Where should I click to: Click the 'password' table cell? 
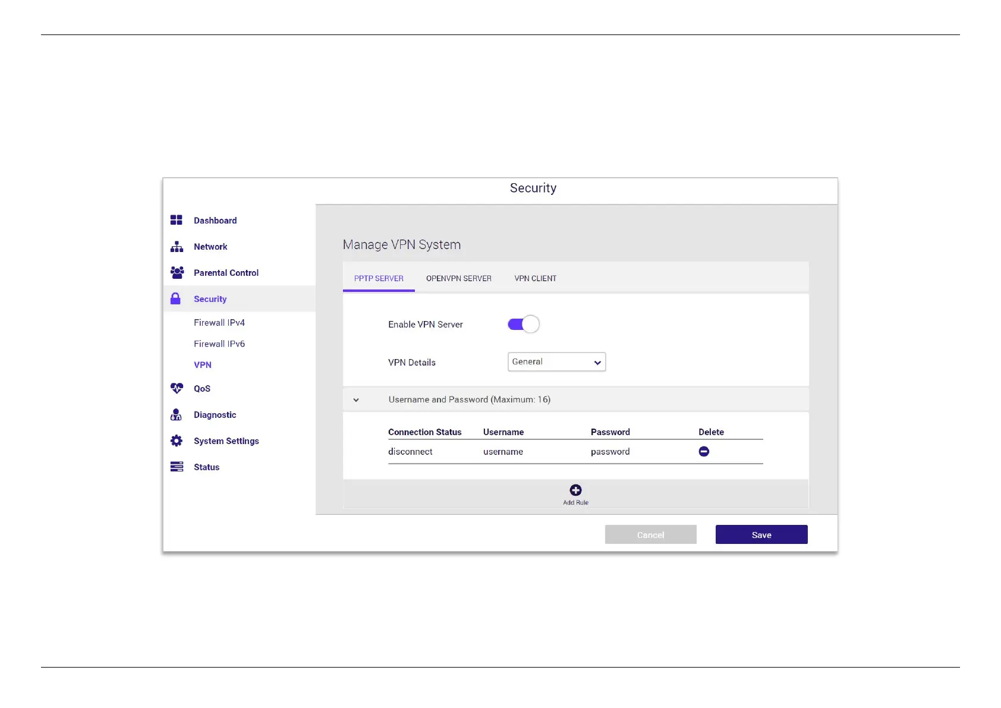pyautogui.click(x=610, y=451)
